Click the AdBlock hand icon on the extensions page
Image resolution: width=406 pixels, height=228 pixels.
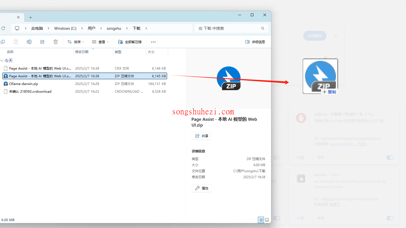(x=301, y=118)
